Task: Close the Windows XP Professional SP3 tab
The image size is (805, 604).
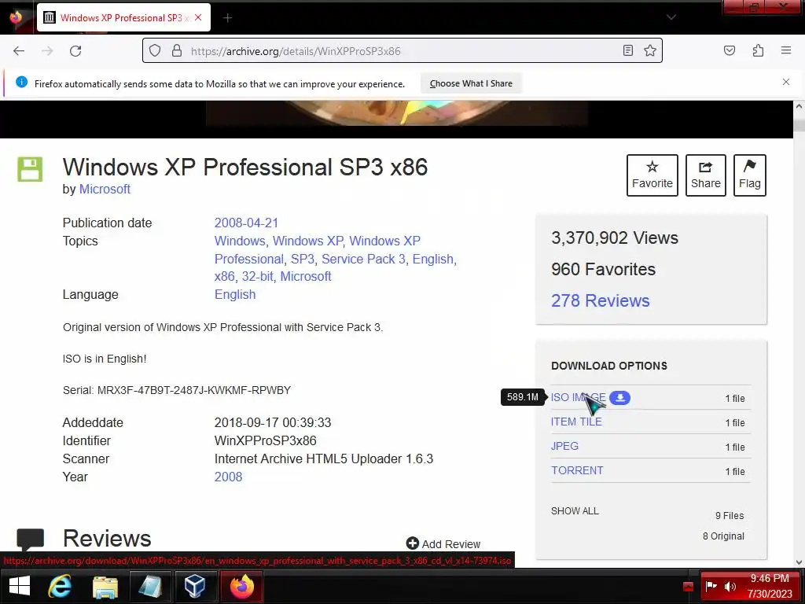Action: 198,17
